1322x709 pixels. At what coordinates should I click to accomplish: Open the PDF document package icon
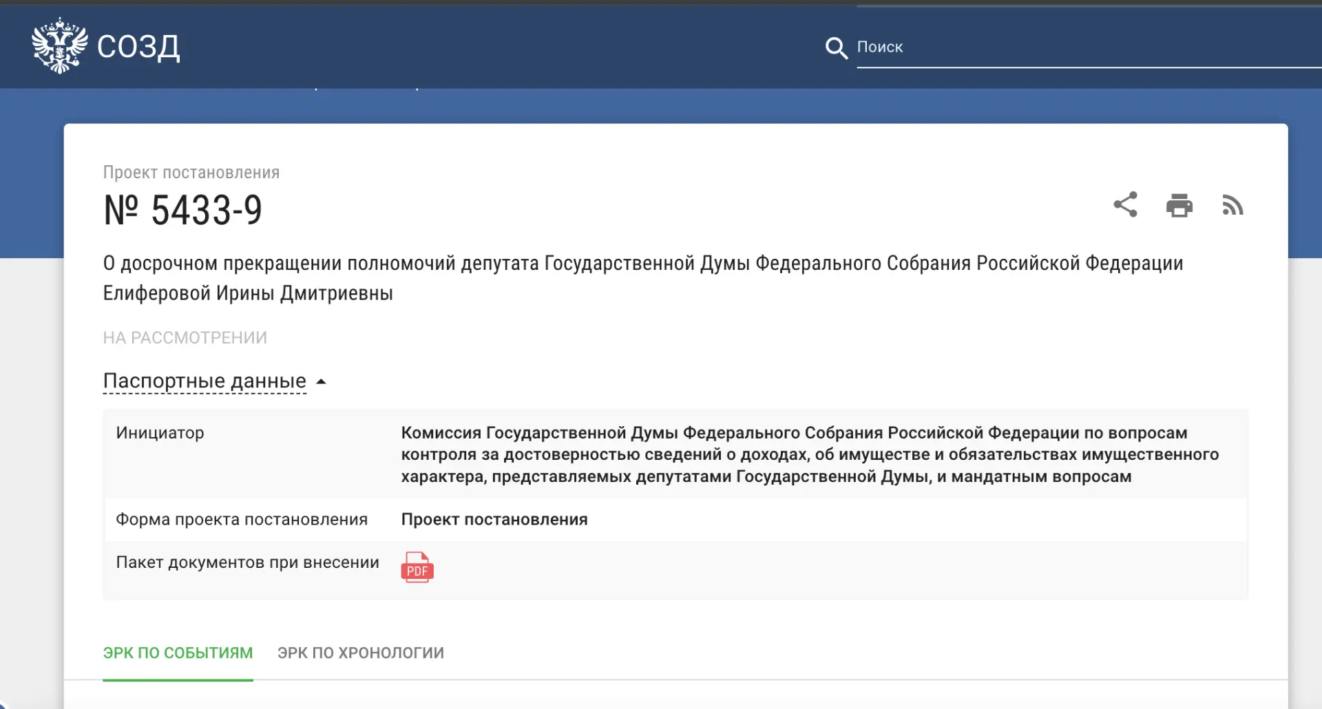417,567
